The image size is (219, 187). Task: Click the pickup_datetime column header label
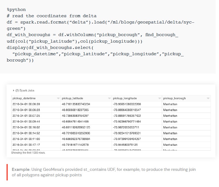click(x=24, y=98)
